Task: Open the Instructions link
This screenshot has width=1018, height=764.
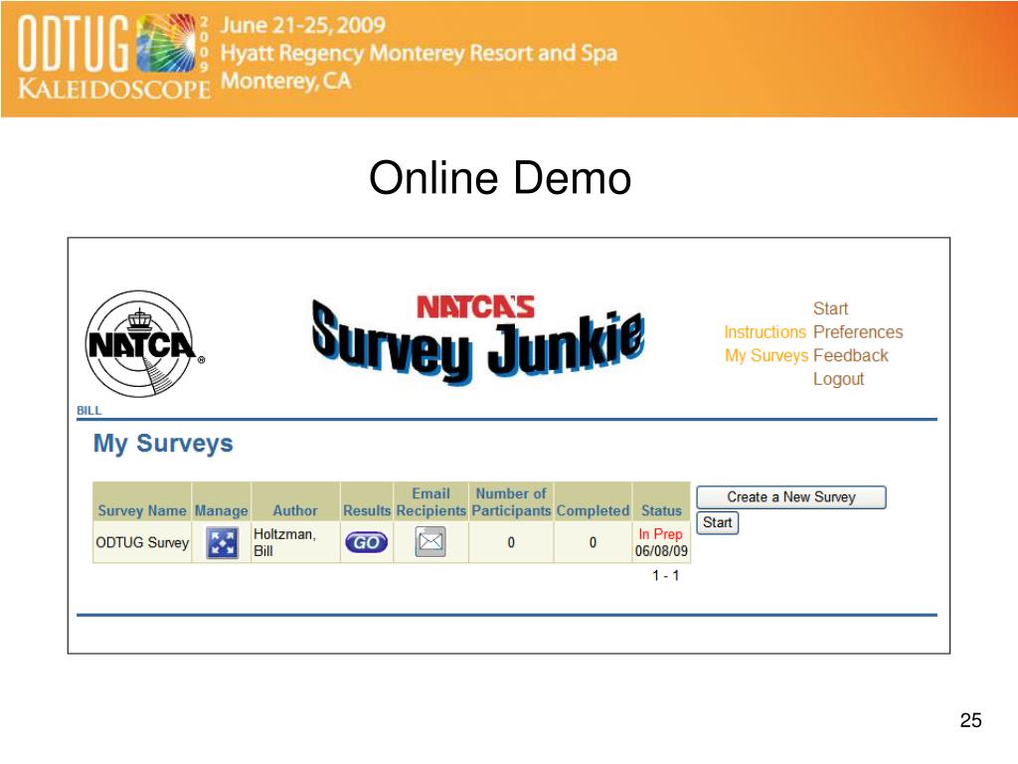Action: [764, 332]
